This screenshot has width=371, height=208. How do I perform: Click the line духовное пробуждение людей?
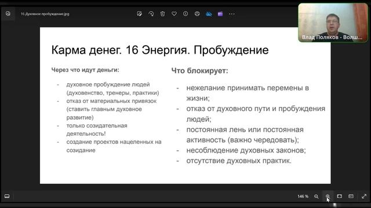click(x=108, y=84)
